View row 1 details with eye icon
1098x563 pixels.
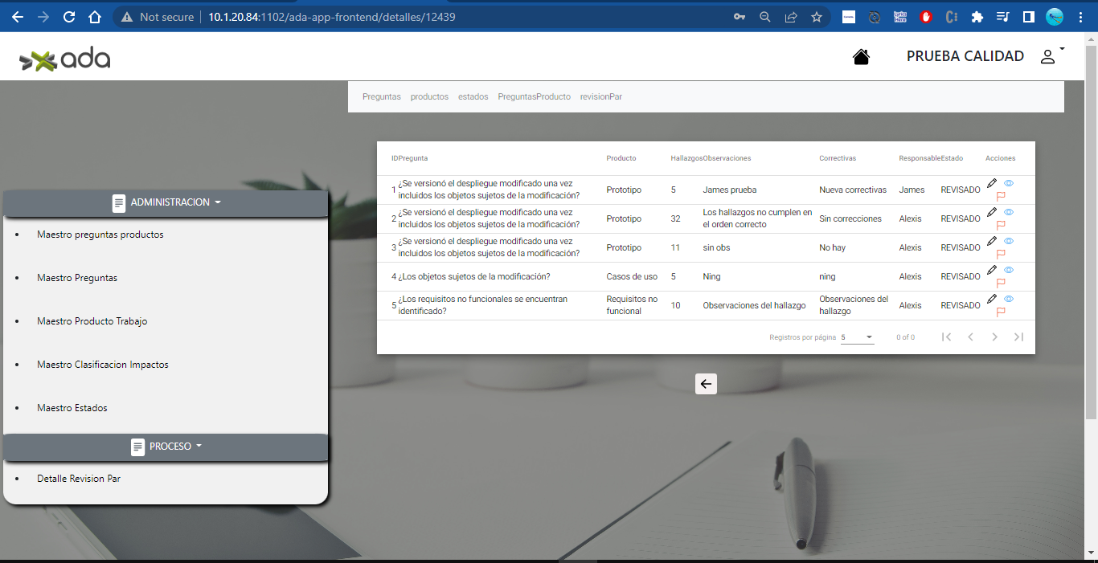(1009, 184)
